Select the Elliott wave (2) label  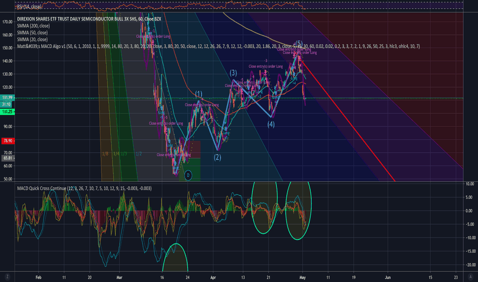(217, 157)
